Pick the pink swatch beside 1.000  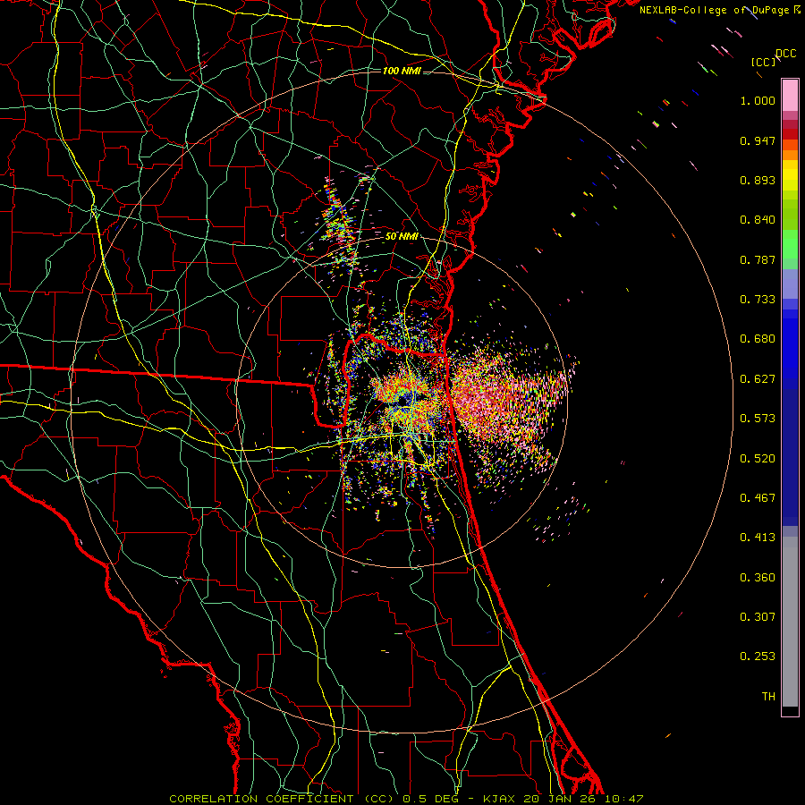tap(790, 96)
